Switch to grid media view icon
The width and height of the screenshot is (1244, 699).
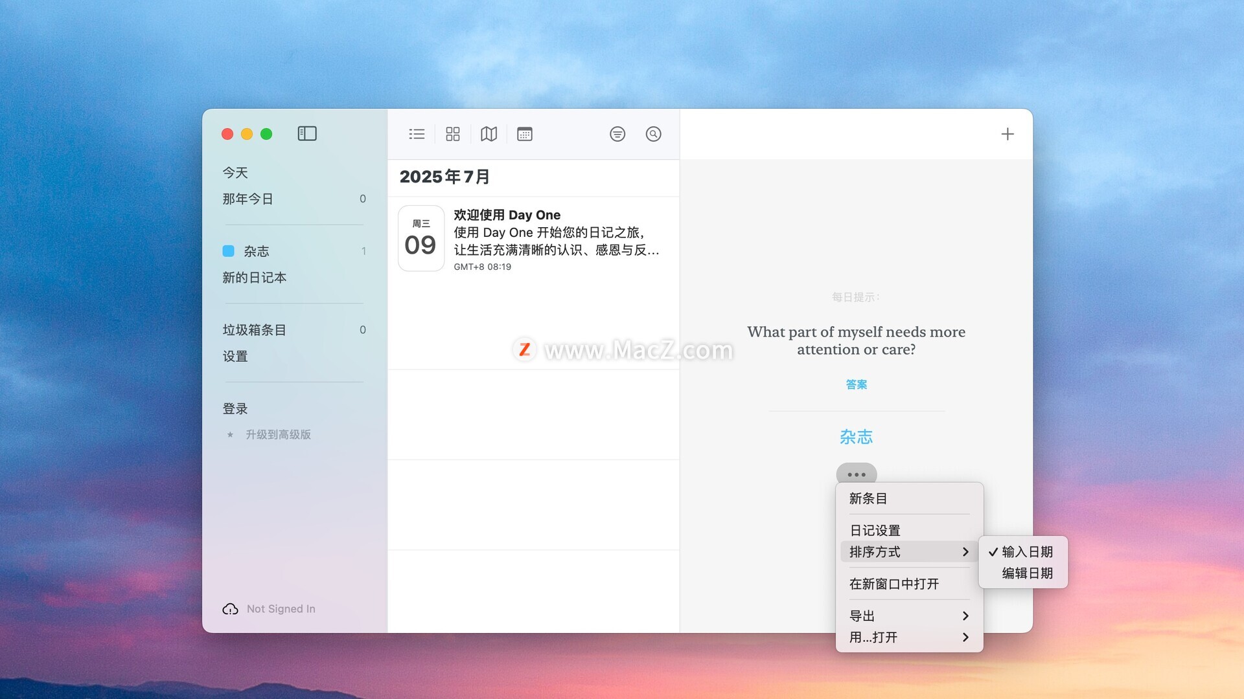[453, 134]
